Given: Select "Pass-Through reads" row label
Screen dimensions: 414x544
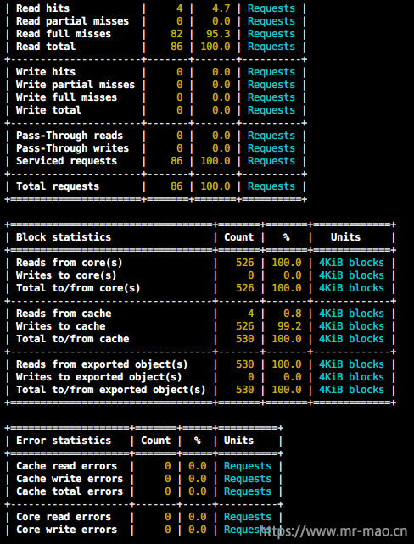Looking at the screenshot, I should point(70,136).
